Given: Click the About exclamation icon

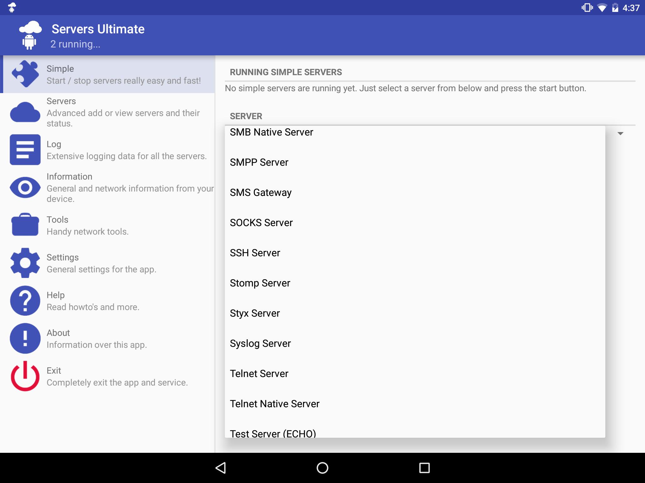Looking at the screenshot, I should click(25, 338).
